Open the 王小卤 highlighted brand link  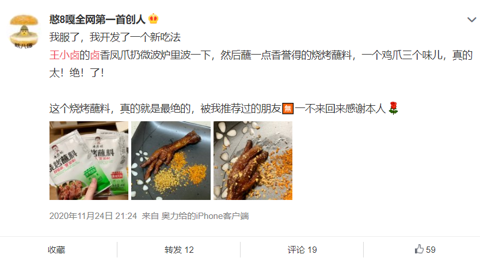point(64,55)
